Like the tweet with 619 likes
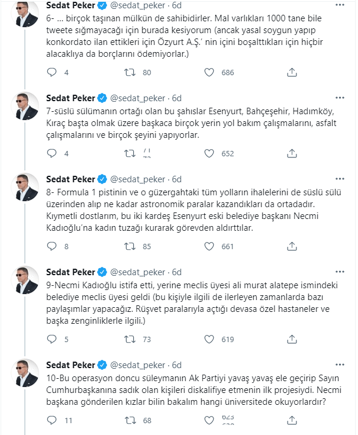The height and width of the screenshot is (435, 358). click(209, 340)
